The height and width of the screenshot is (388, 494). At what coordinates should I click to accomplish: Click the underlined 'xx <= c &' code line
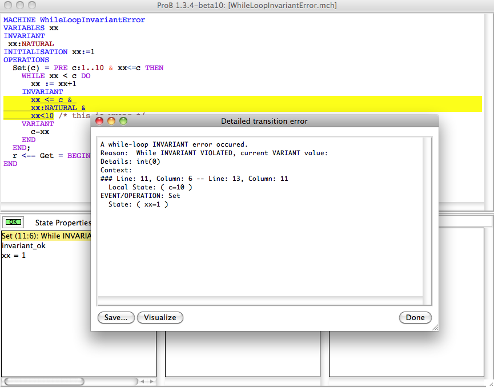coord(53,100)
